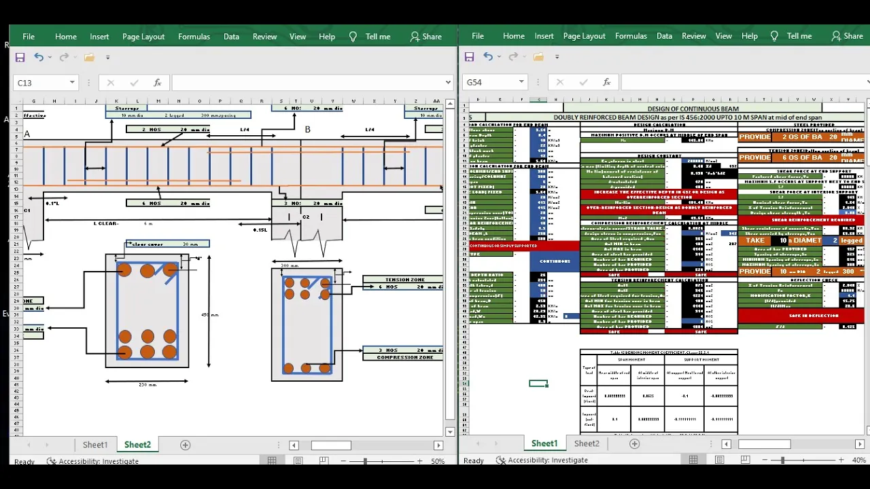This screenshot has height=489, width=870.
Task: Switch to Page Break Preview in left window
Action: 324,461
